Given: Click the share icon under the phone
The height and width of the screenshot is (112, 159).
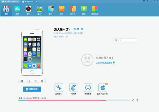Looking at the screenshot, I should tap(35, 81).
